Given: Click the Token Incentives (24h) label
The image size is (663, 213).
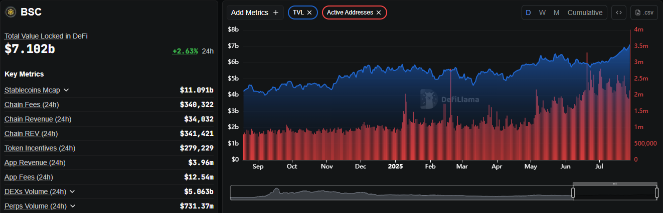Looking at the screenshot, I should coord(40,148).
